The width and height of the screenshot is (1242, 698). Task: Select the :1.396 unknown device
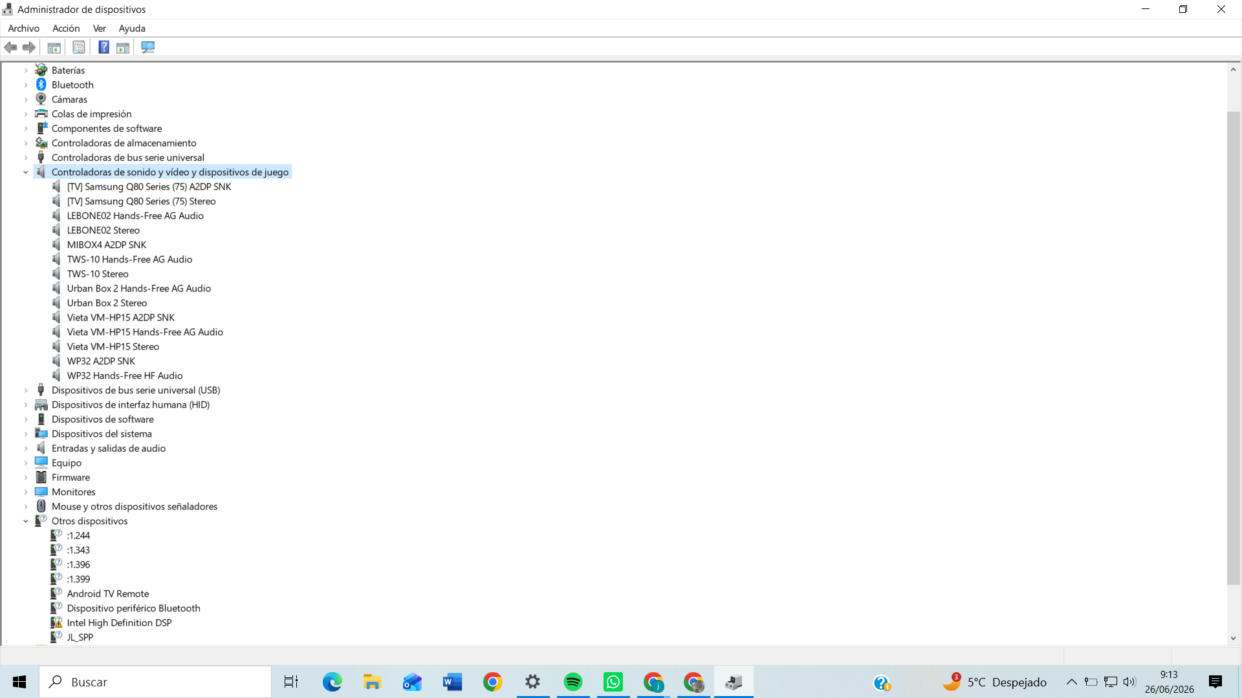click(78, 564)
